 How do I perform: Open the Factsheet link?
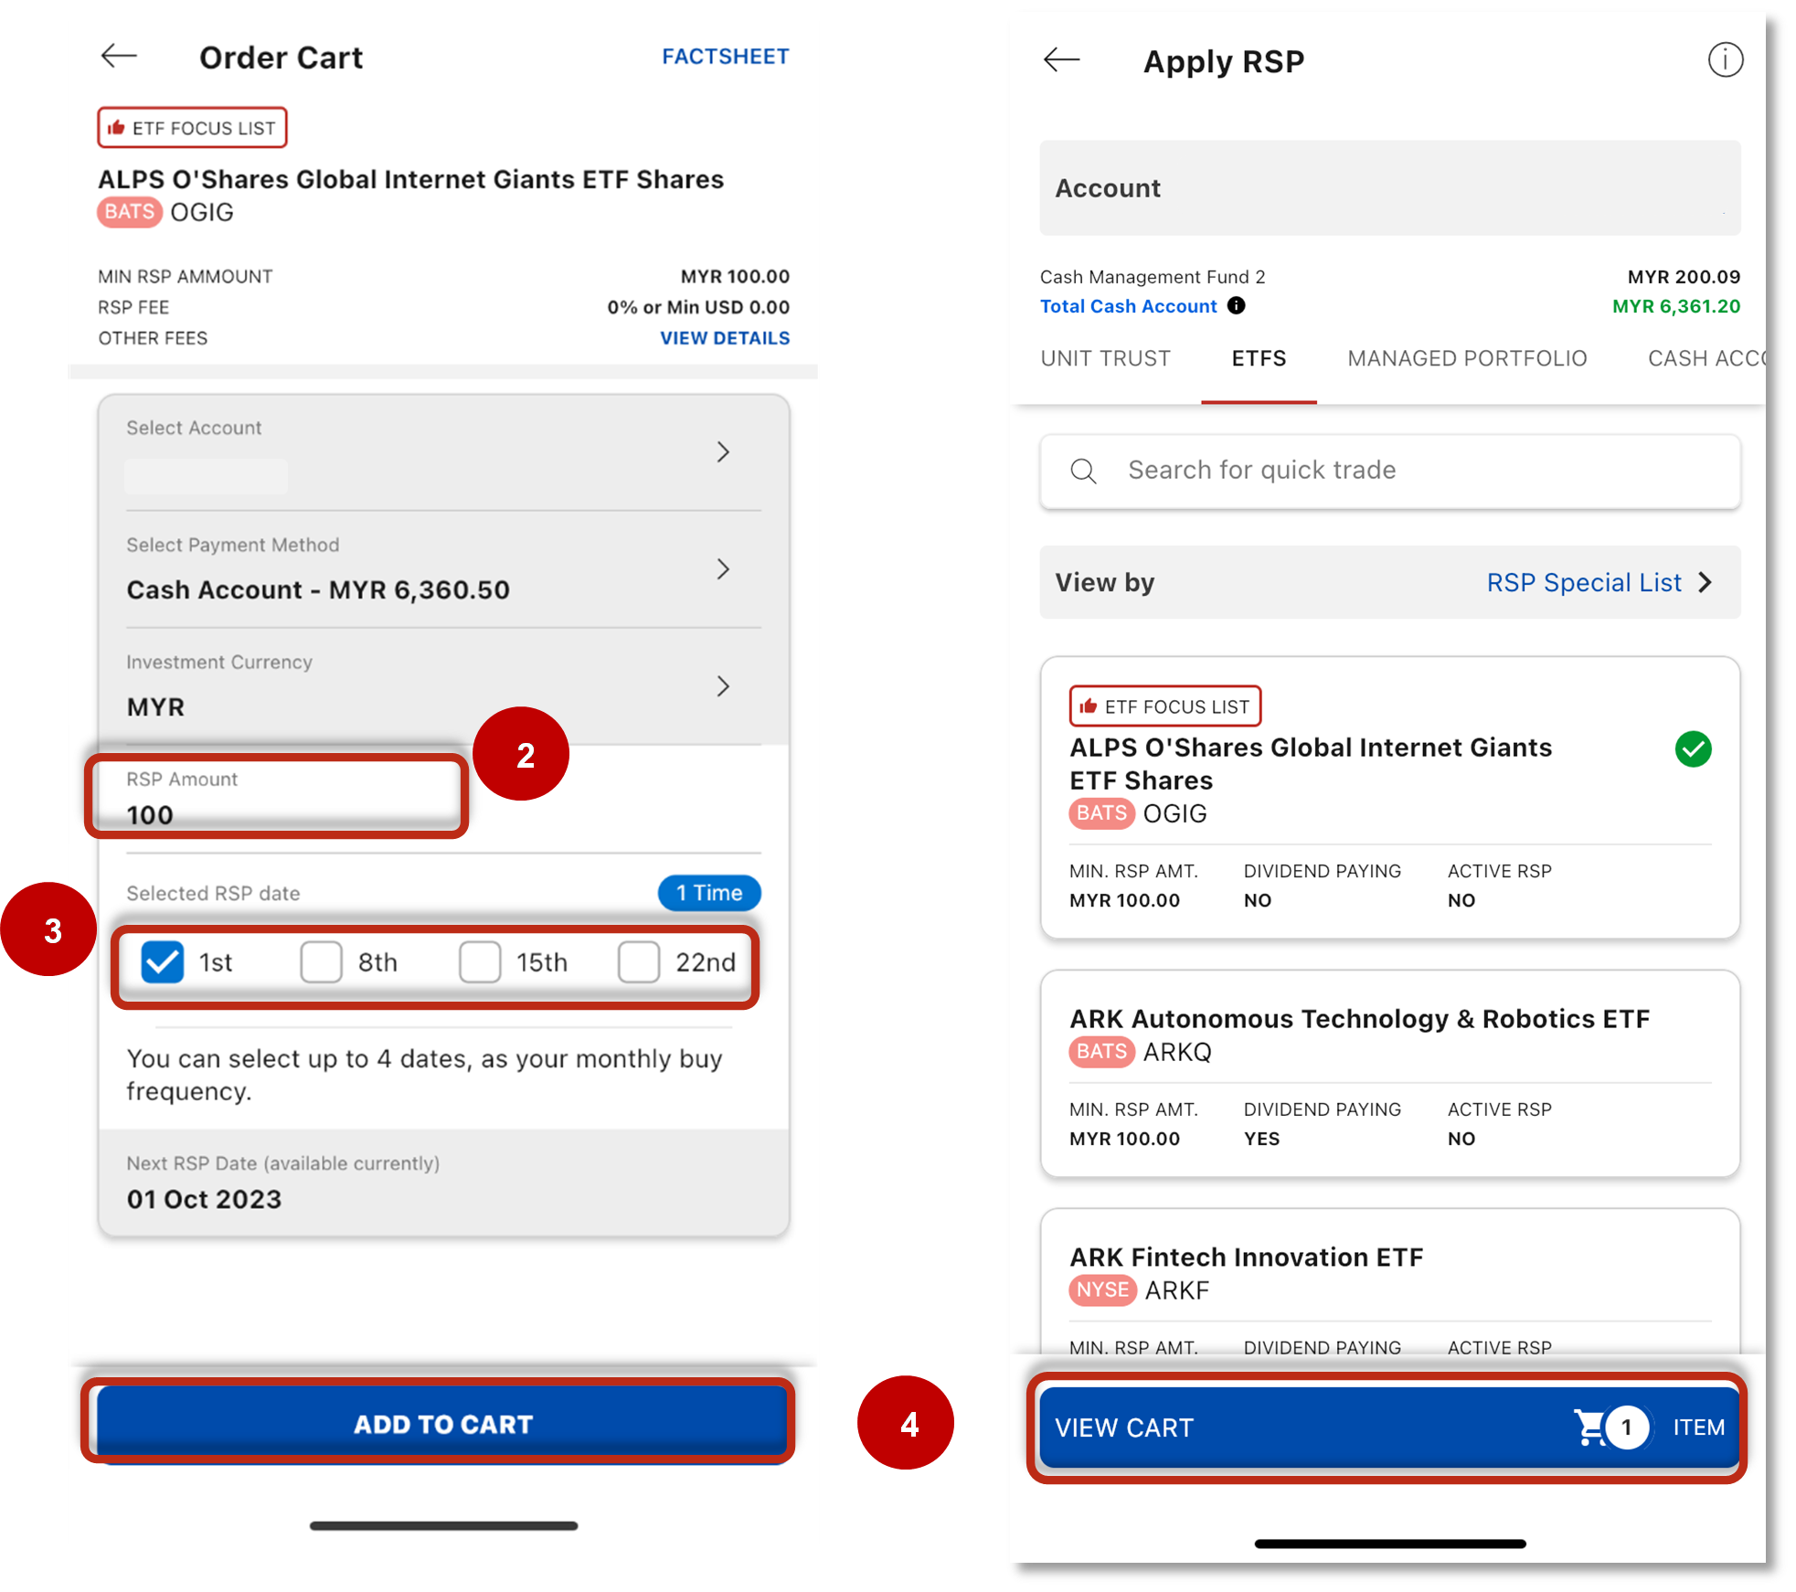pyautogui.click(x=725, y=57)
